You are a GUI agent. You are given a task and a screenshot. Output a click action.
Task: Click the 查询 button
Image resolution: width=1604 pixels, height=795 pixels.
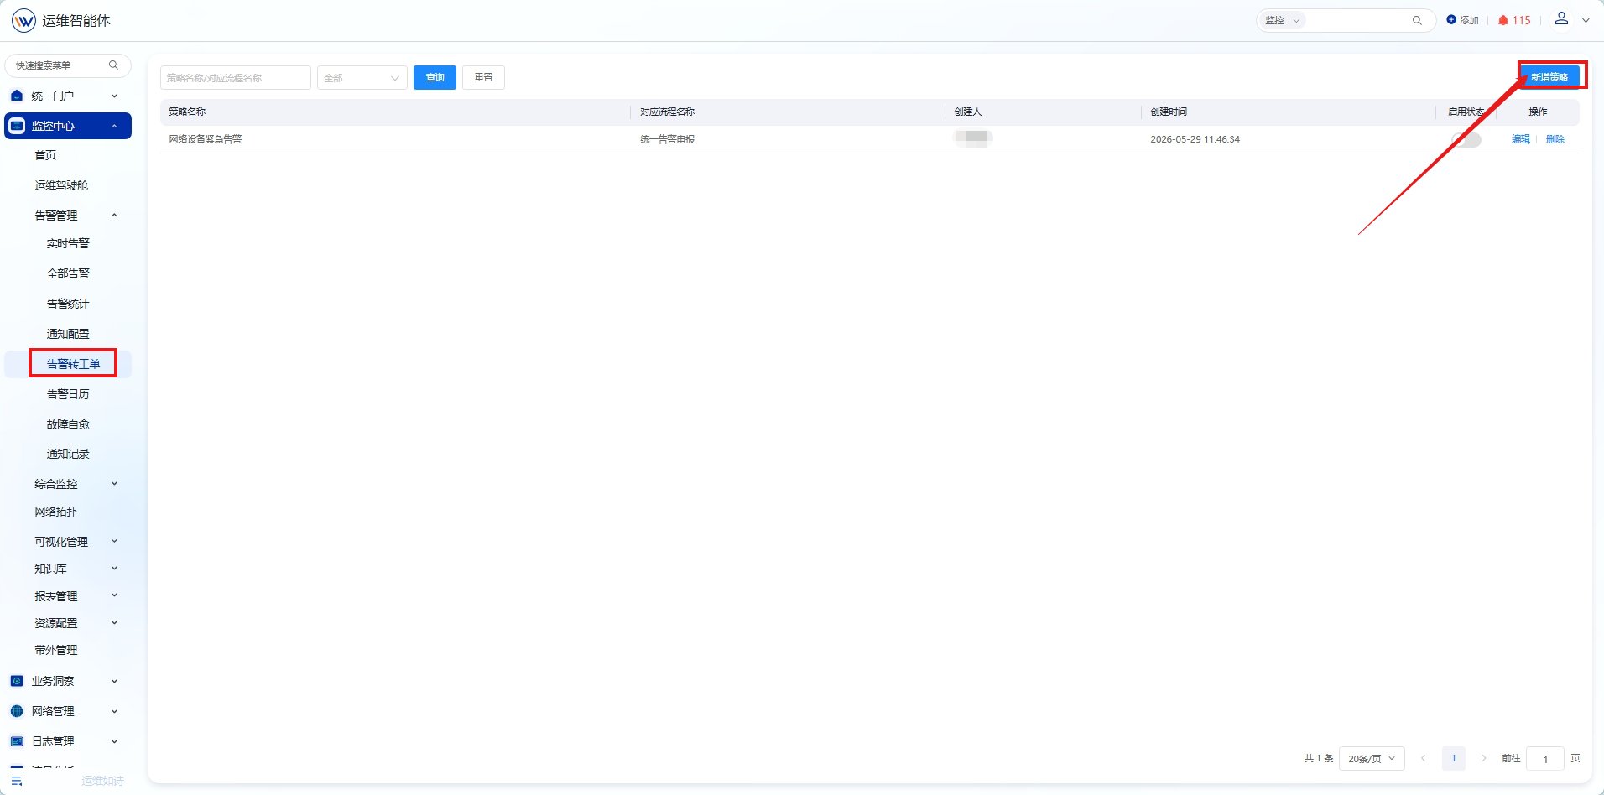pos(435,78)
